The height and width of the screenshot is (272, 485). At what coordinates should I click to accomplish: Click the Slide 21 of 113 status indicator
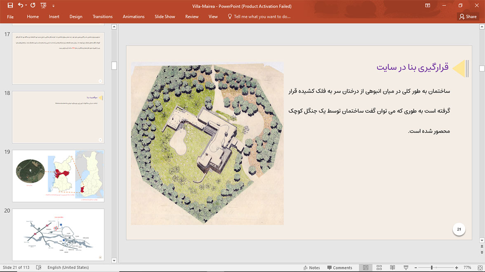tap(16, 267)
